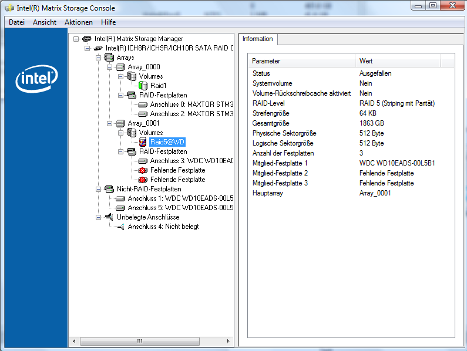The width and height of the screenshot is (467, 351).
Task: Click the Anschluss 0 MAXTOR drive icon
Action: (x=143, y=104)
